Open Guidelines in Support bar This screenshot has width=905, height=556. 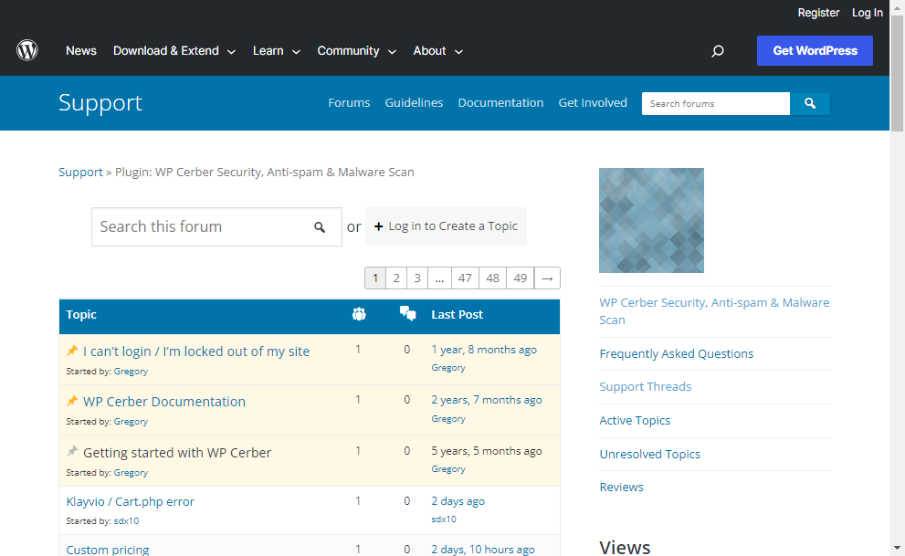[x=414, y=102]
